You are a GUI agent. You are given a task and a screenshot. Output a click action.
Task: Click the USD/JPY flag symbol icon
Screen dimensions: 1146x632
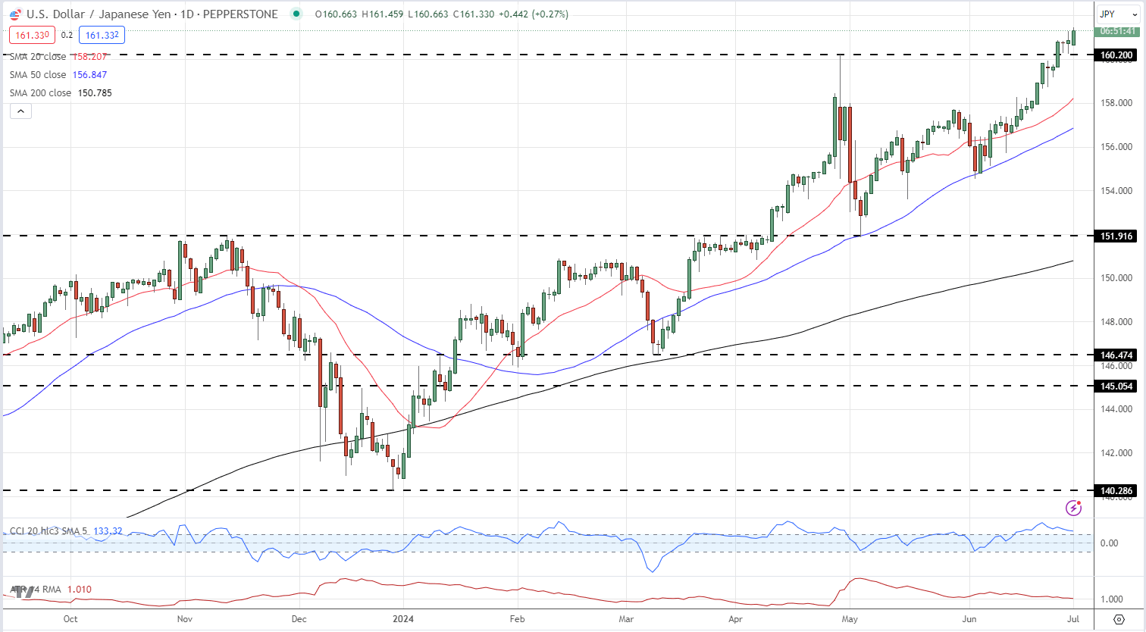point(15,14)
